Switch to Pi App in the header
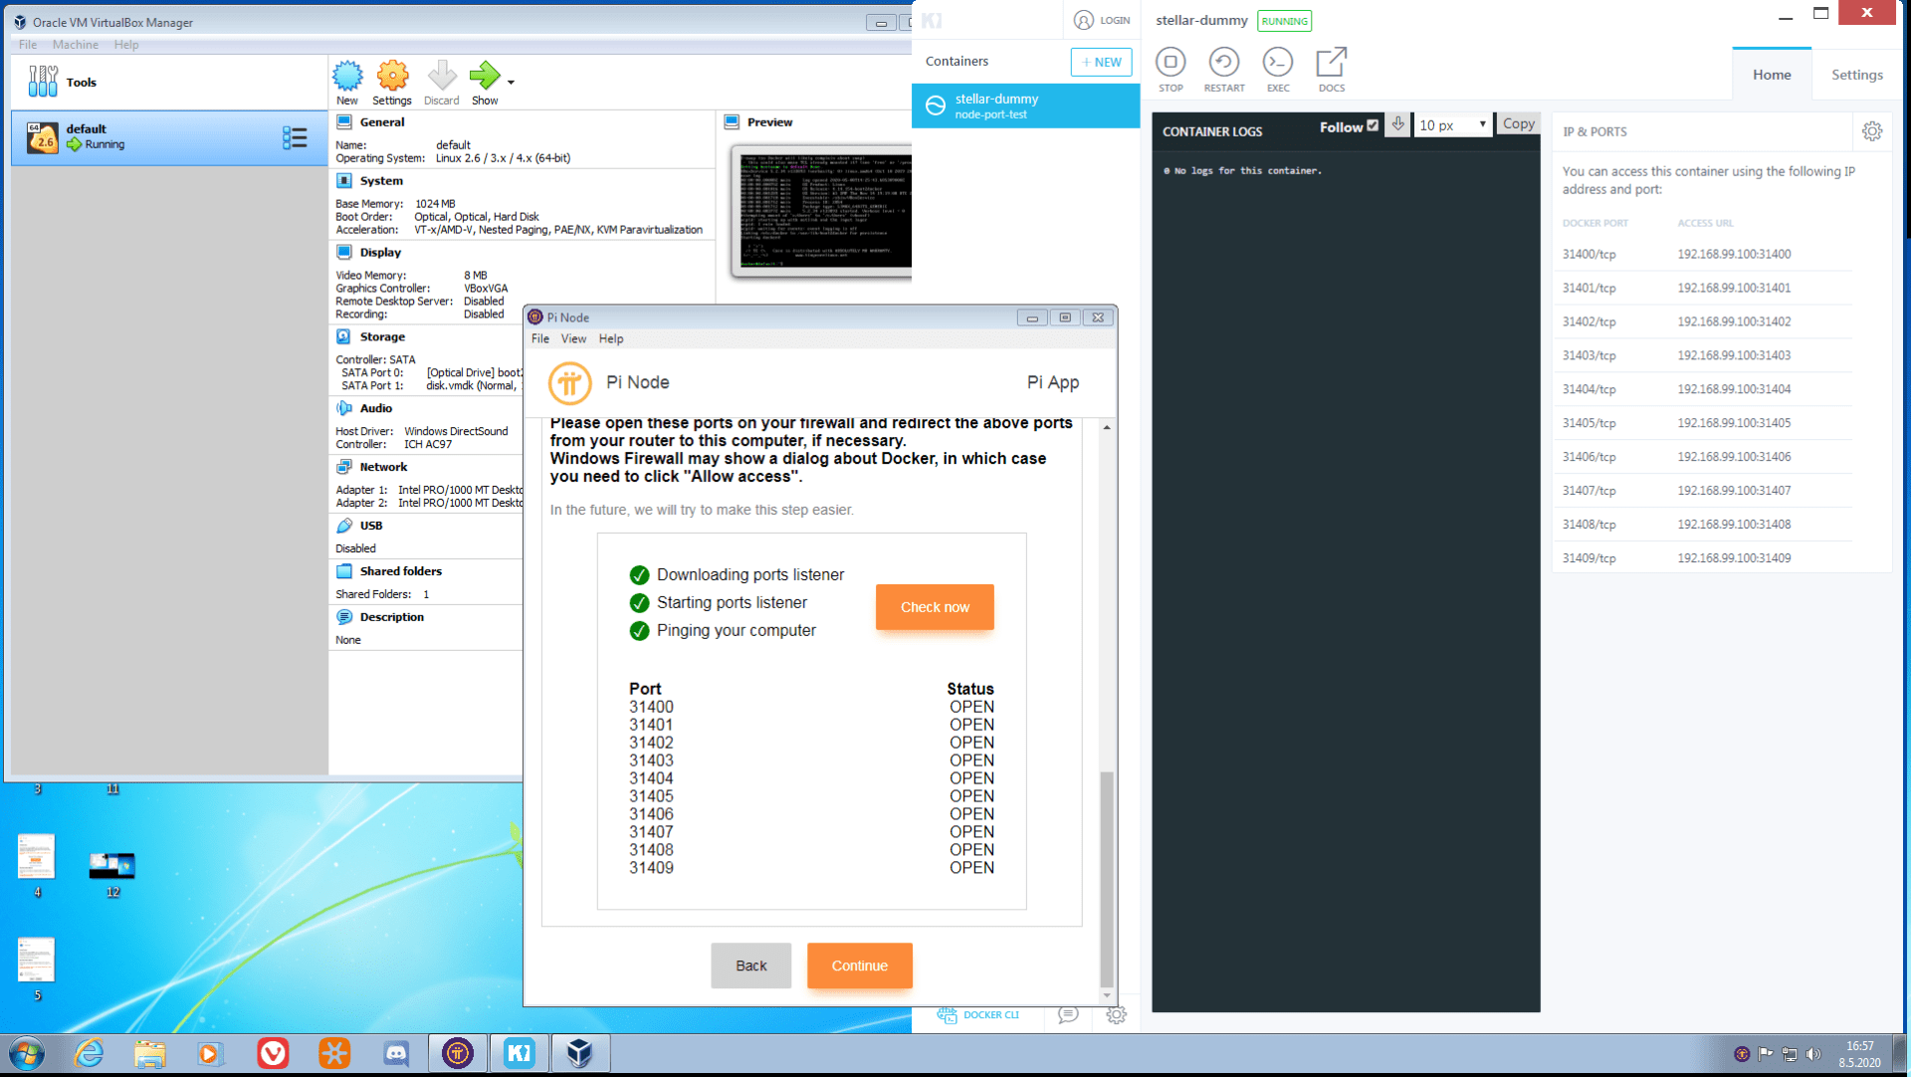Screen dimensions: 1911x1077 [1053, 382]
